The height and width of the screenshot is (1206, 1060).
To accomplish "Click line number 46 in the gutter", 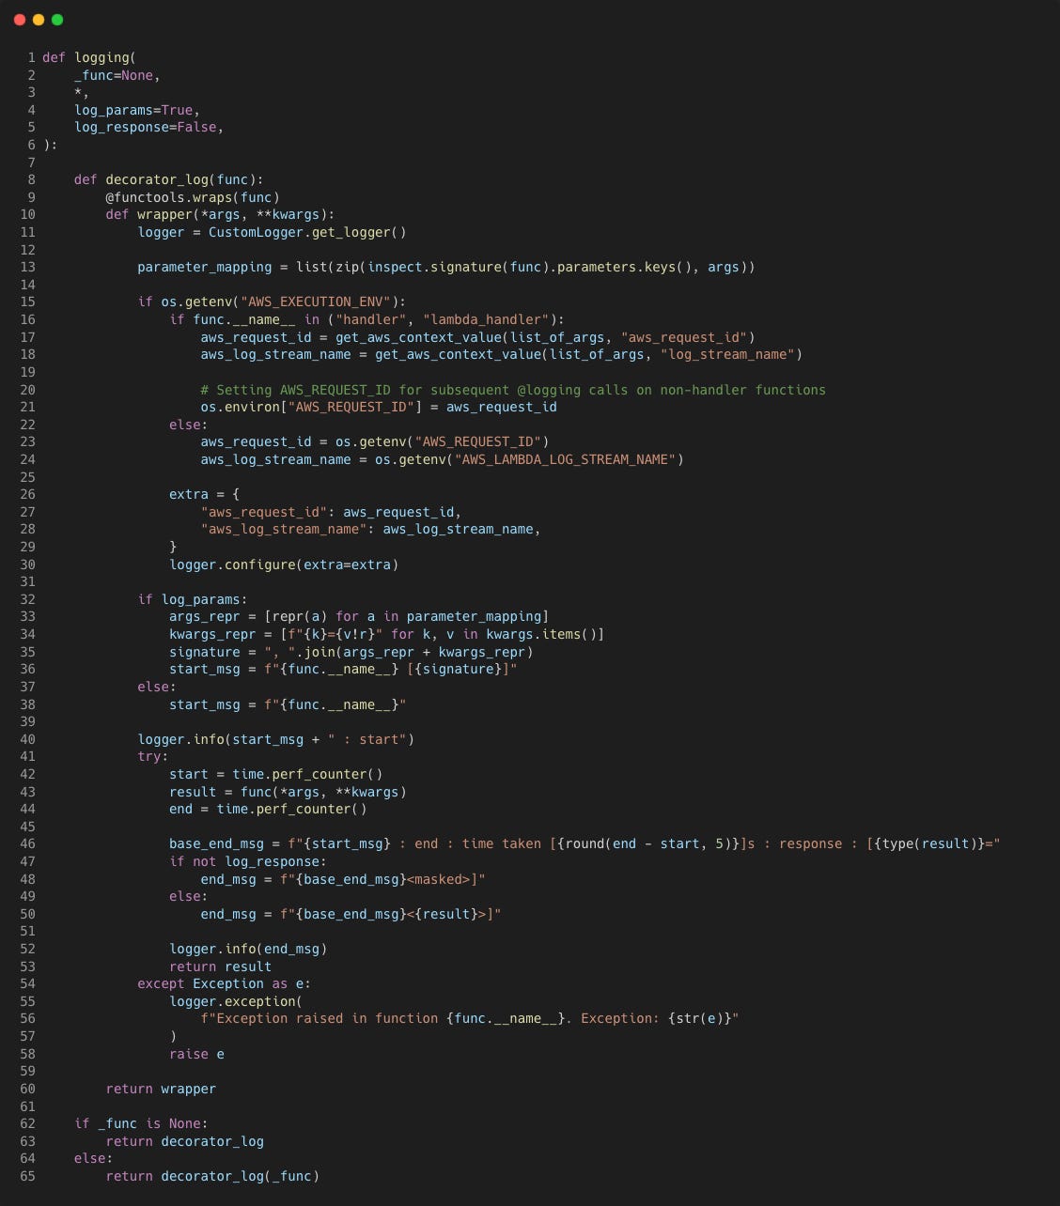I will [27, 843].
